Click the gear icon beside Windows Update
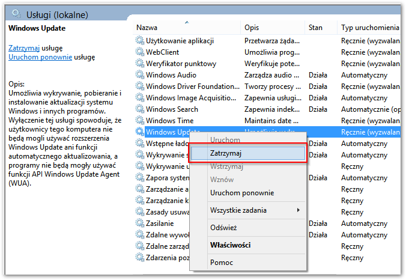 click(x=140, y=132)
